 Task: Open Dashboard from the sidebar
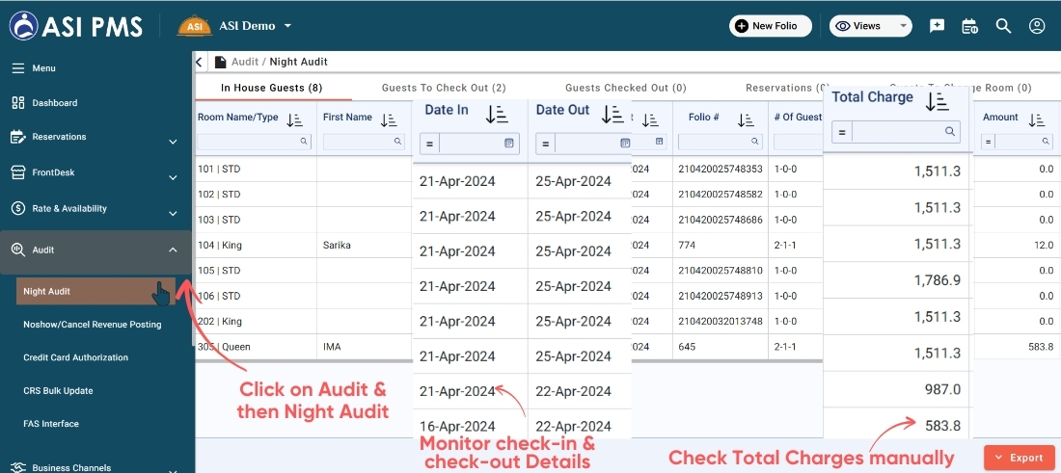click(55, 103)
